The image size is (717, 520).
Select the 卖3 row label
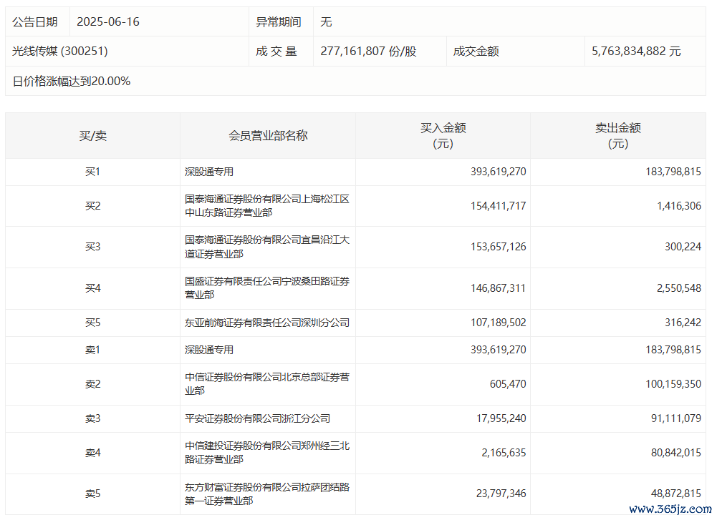pos(93,418)
